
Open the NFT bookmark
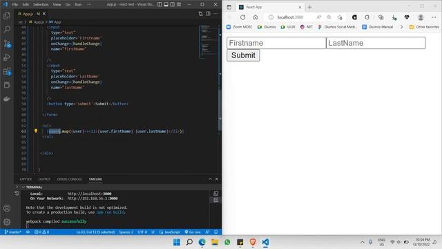pyautogui.click(x=307, y=27)
